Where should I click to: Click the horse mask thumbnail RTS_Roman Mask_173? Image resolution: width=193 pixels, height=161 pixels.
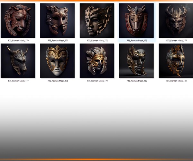136,21
